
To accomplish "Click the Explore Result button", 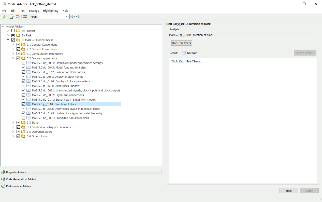I will point(305,53).
